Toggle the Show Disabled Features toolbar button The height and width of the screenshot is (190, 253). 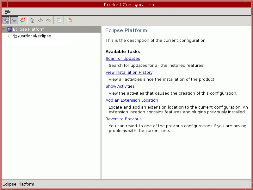tap(22, 20)
